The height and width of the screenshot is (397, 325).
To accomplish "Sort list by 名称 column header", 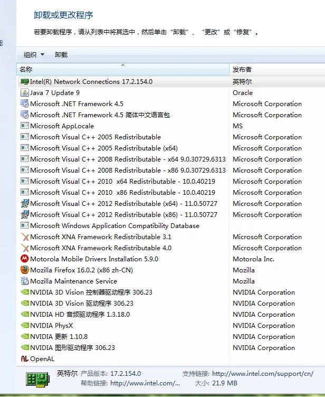I will click(x=123, y=69).
